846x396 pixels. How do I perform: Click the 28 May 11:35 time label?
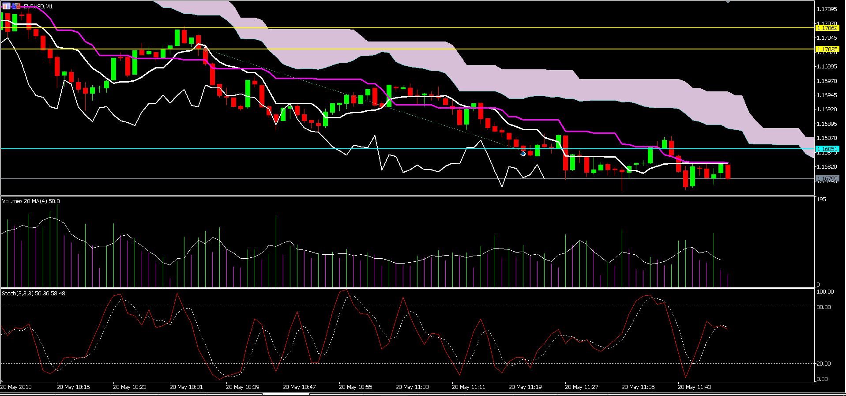(x=638, y=387)
